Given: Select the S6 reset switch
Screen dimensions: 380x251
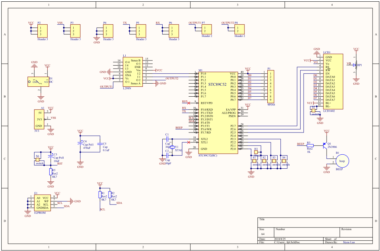Looking at the screenshot, I should (38, 160).
